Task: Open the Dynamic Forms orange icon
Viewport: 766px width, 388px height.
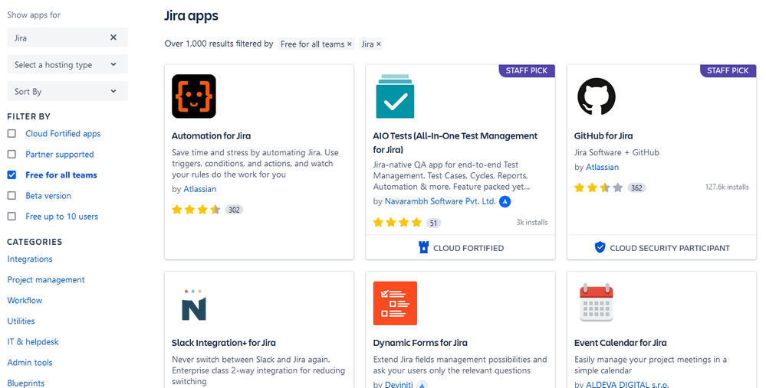Action: tap(395, 303)
